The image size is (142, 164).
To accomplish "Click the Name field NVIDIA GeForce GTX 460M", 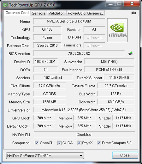I will click(69, 21).
